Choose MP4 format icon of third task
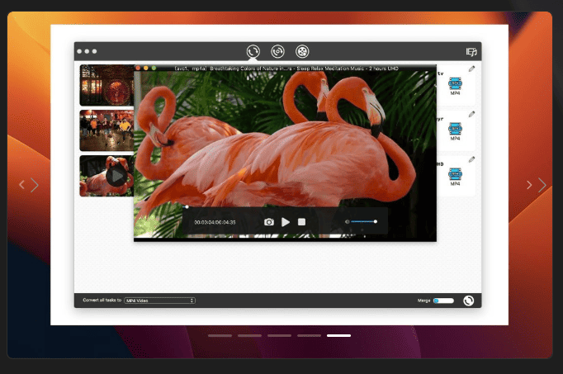Viewport: 563px width, 374px height. click(455, 176)
